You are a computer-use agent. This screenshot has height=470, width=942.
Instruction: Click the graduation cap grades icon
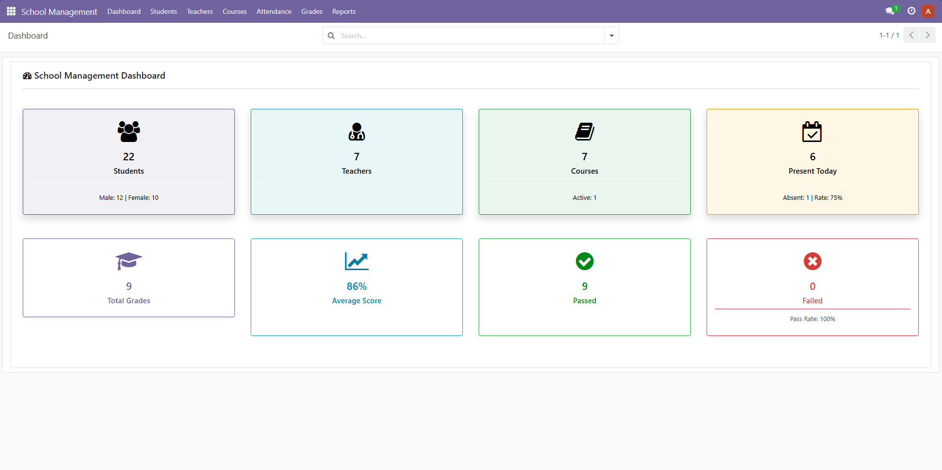[x=129, y=261]
